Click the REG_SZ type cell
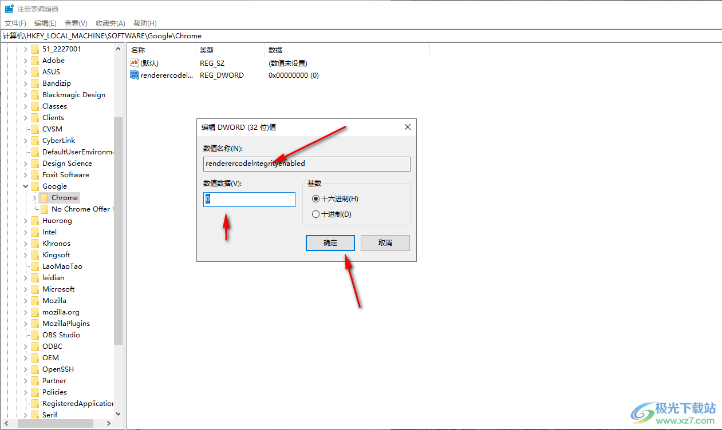The height and width of the screenshot is (430, 722). (212, 63)
